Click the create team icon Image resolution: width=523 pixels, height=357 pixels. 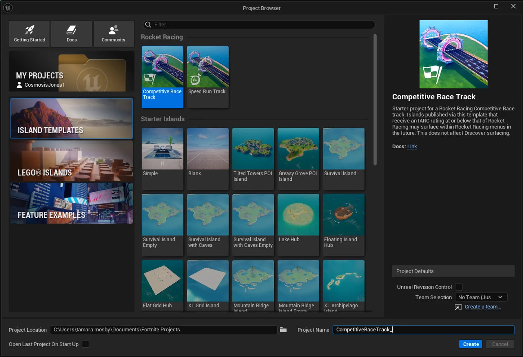[x=458, y=307]
